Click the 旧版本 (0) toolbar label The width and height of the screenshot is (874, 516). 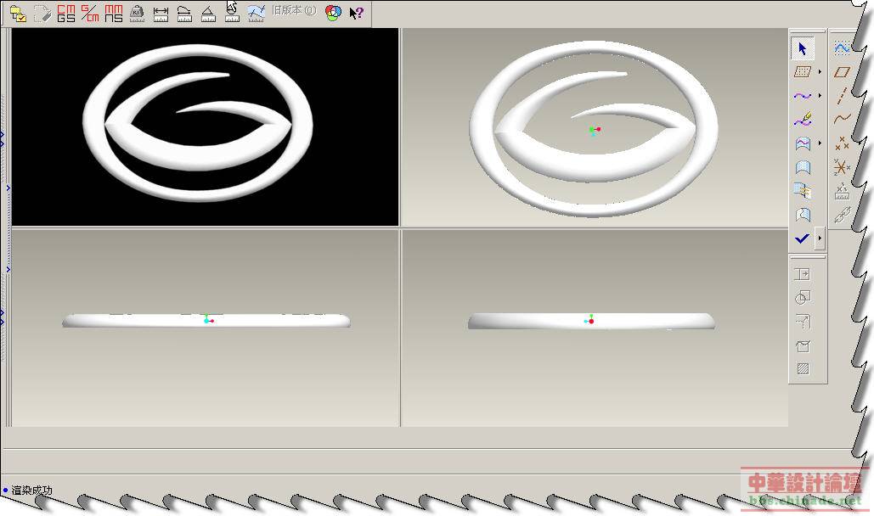294,10
